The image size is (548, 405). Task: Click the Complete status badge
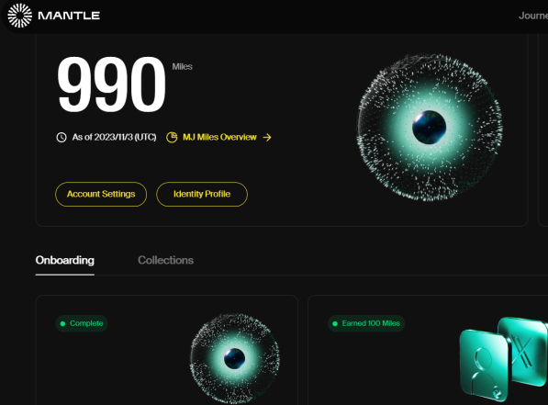[x=82, y=323]
